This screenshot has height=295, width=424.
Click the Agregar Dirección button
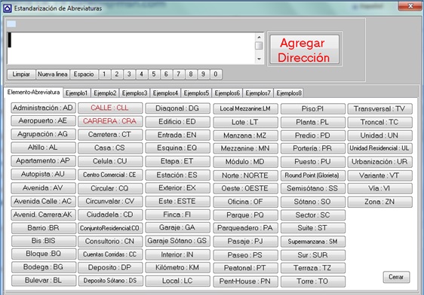[305, 50]
